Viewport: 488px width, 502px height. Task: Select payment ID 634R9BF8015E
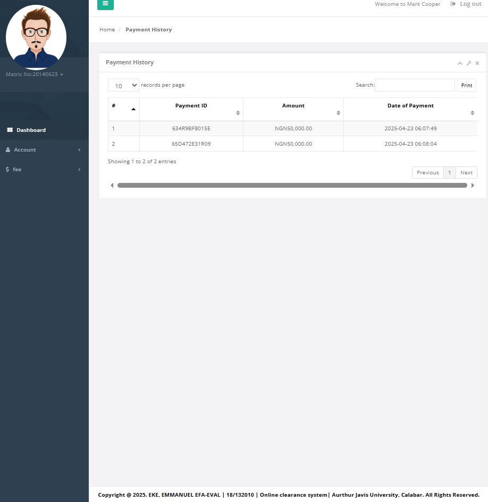[191, 128]
